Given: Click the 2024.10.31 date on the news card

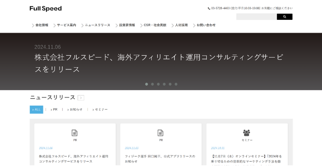Looking at the screenshot, I should click(x=218, y=148).
